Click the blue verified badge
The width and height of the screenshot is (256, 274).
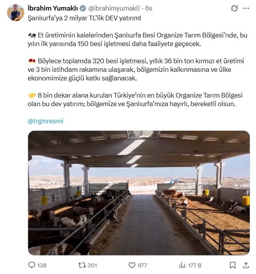(x=83, y=8)
